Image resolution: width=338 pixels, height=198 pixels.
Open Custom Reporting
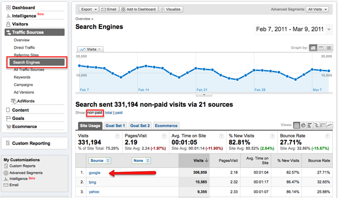31,143
